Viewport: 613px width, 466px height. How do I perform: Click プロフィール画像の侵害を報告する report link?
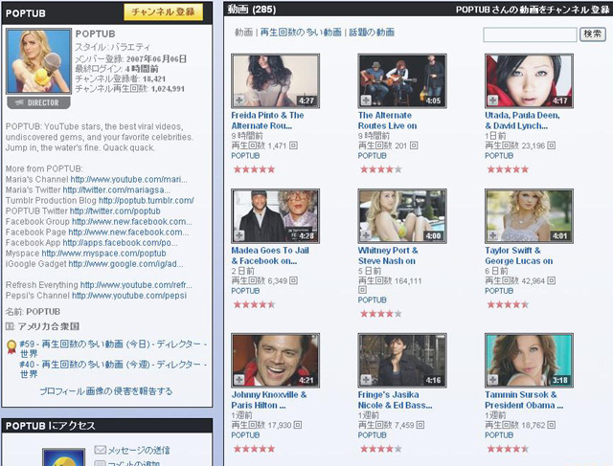pyautogui.click(x=106, y=391)
